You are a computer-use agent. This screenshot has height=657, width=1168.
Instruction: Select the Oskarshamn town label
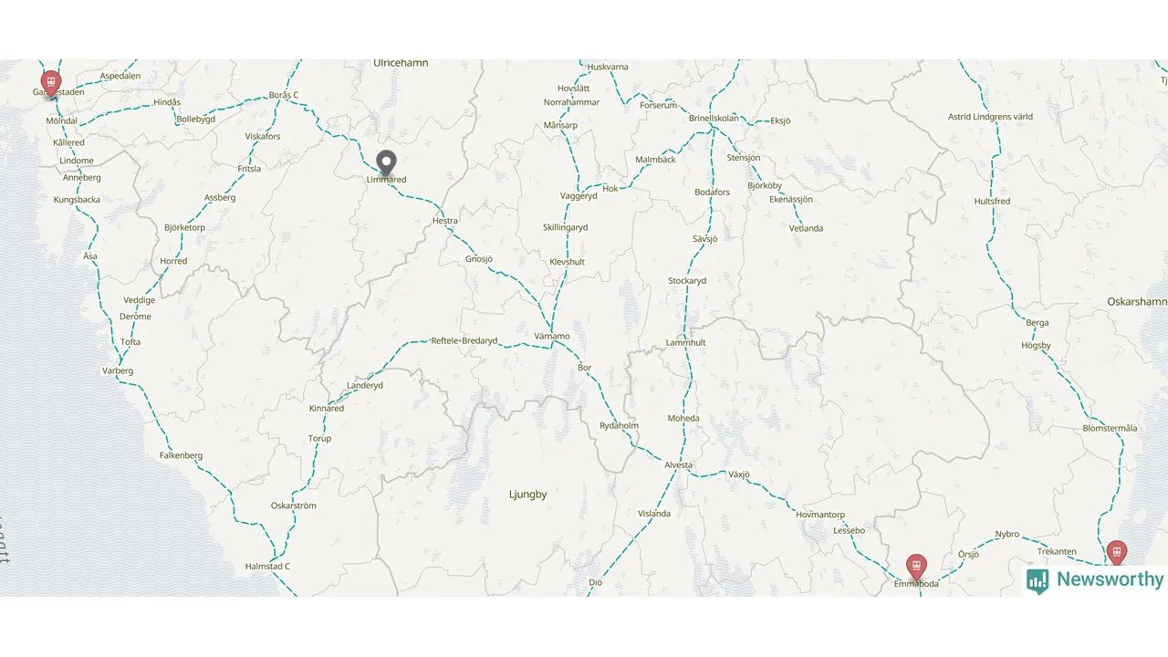point(1137,302)
